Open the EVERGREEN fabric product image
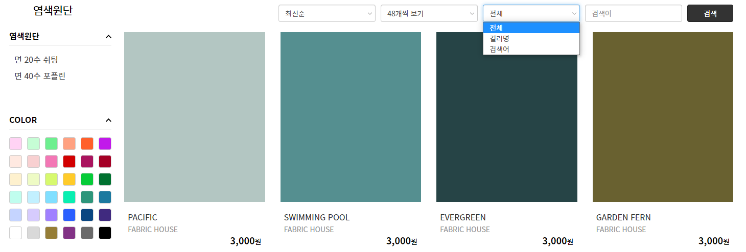The image size is (746, 252). (x=506, y=117)
